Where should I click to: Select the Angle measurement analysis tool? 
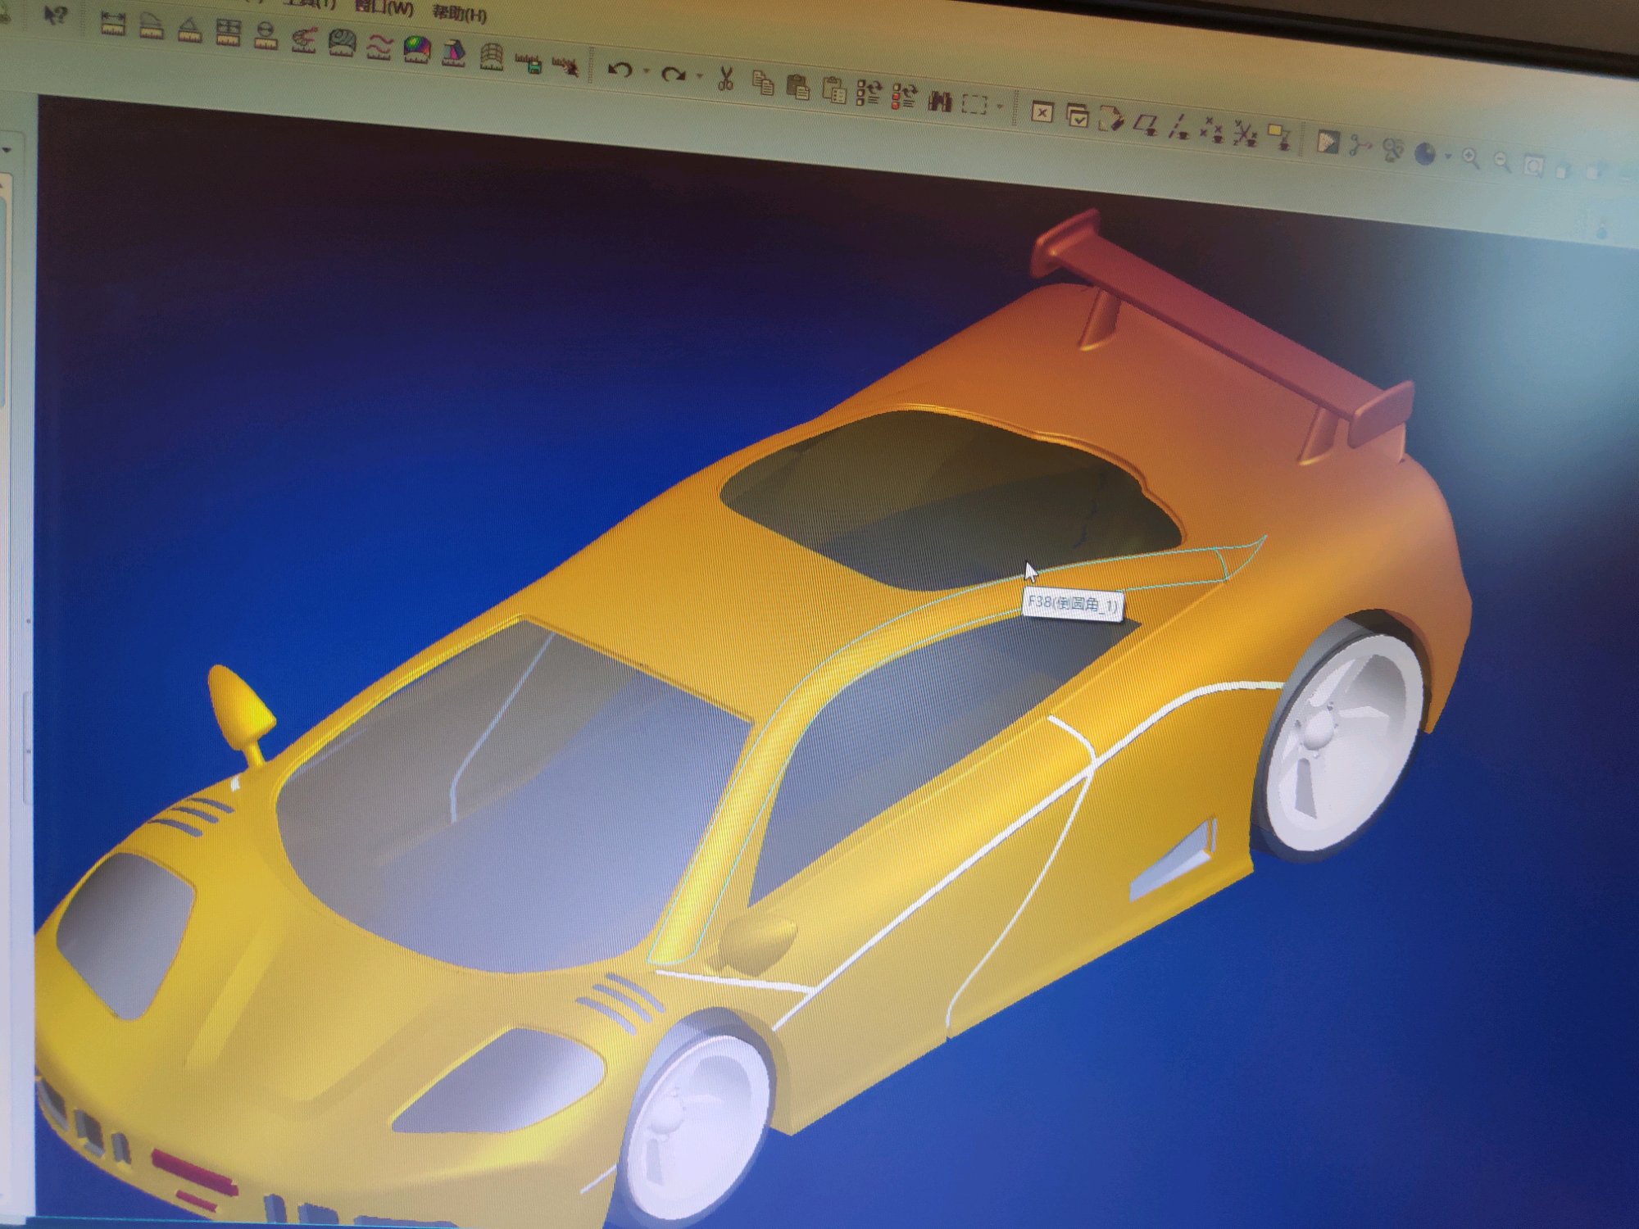click(x=190, y=29)
